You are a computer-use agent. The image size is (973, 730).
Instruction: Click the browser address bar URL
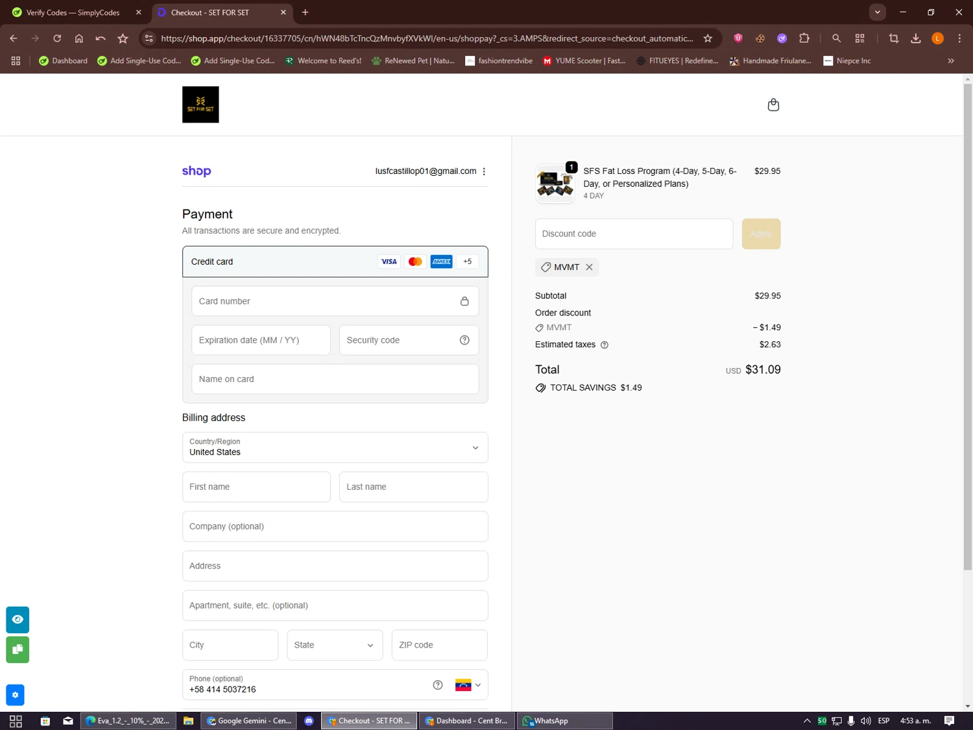click(427, 38)
